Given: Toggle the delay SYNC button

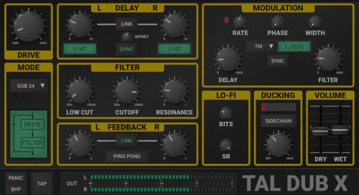Looking at the screenshot, I should (x=127, y=49).
